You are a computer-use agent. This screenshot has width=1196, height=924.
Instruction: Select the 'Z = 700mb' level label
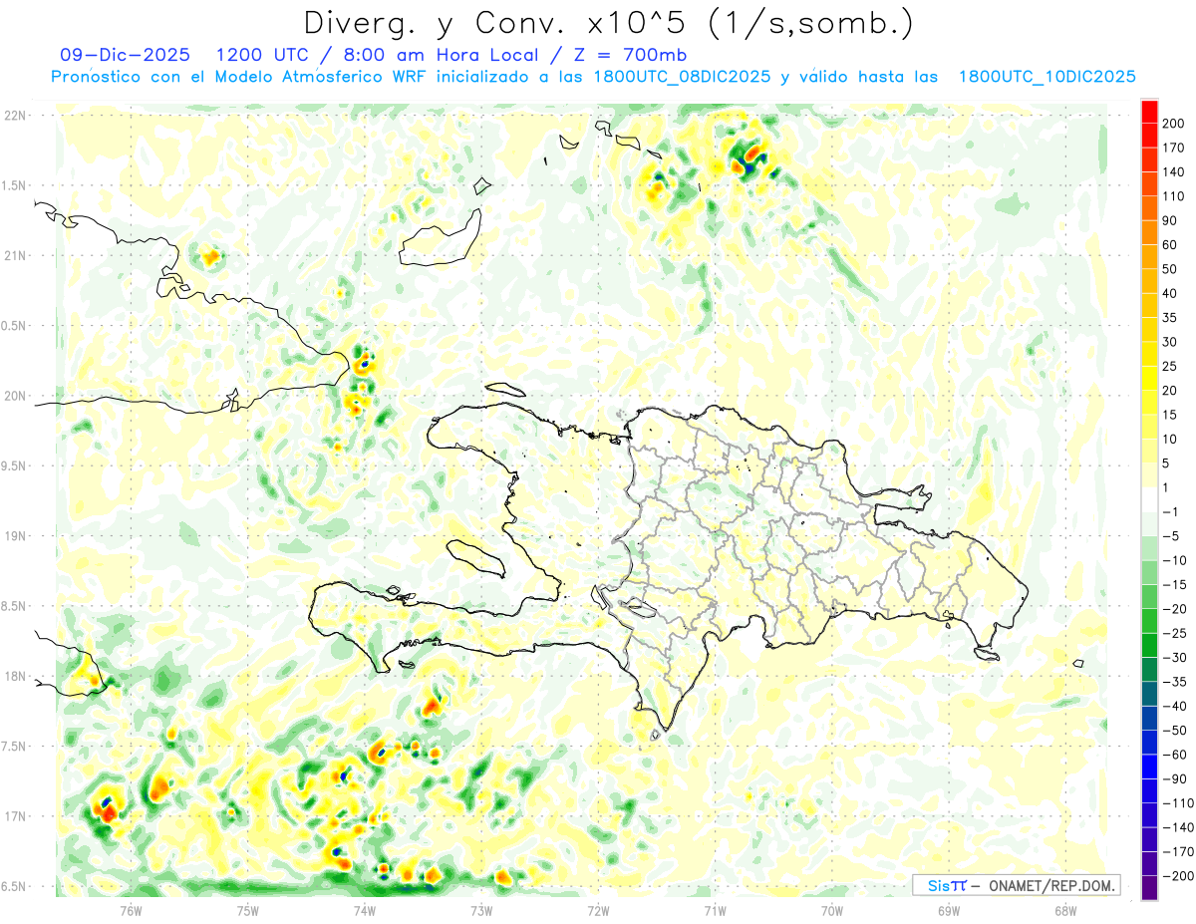click(629, 55)
